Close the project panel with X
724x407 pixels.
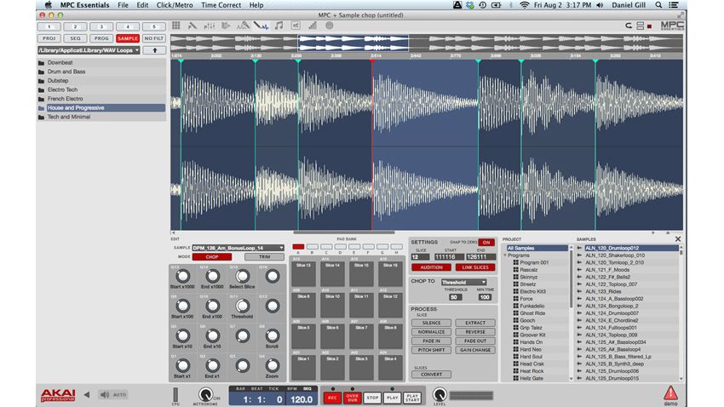678,239
